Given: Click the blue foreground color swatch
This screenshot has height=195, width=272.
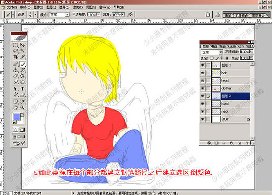Looking at the screenshot, I should pyautogui.click(x=17, y=117).
